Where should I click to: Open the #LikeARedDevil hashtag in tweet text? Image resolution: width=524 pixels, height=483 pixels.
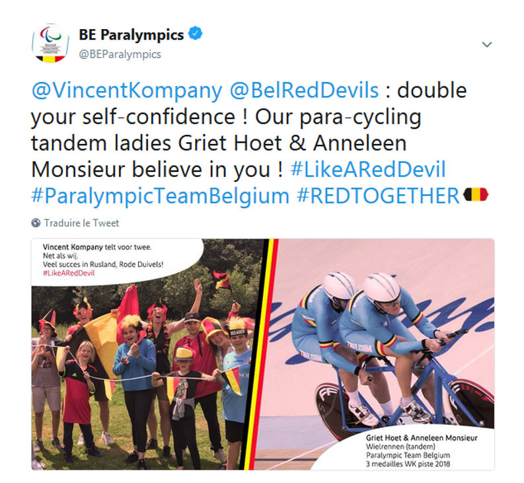pyautogui.click(x=368, y=169)
